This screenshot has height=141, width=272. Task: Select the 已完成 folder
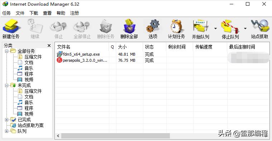point(24,120)
